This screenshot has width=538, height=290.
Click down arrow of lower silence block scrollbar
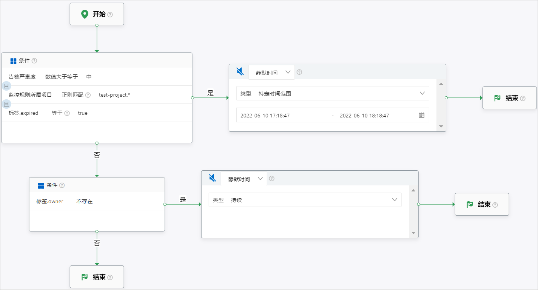(x=413, y=233)
